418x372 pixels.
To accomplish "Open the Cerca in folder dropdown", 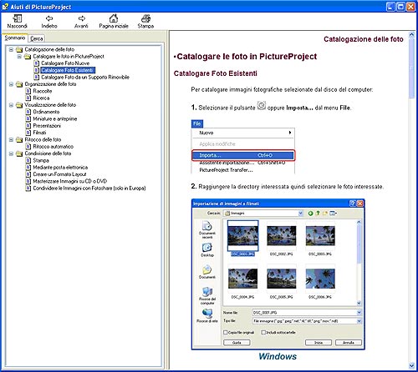I will 301,214.
